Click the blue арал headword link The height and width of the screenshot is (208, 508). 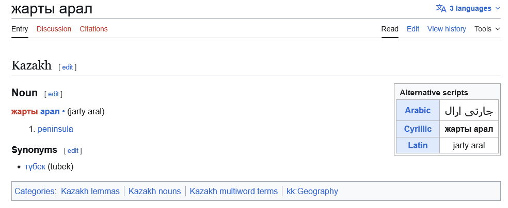click(x=50, y=111)
